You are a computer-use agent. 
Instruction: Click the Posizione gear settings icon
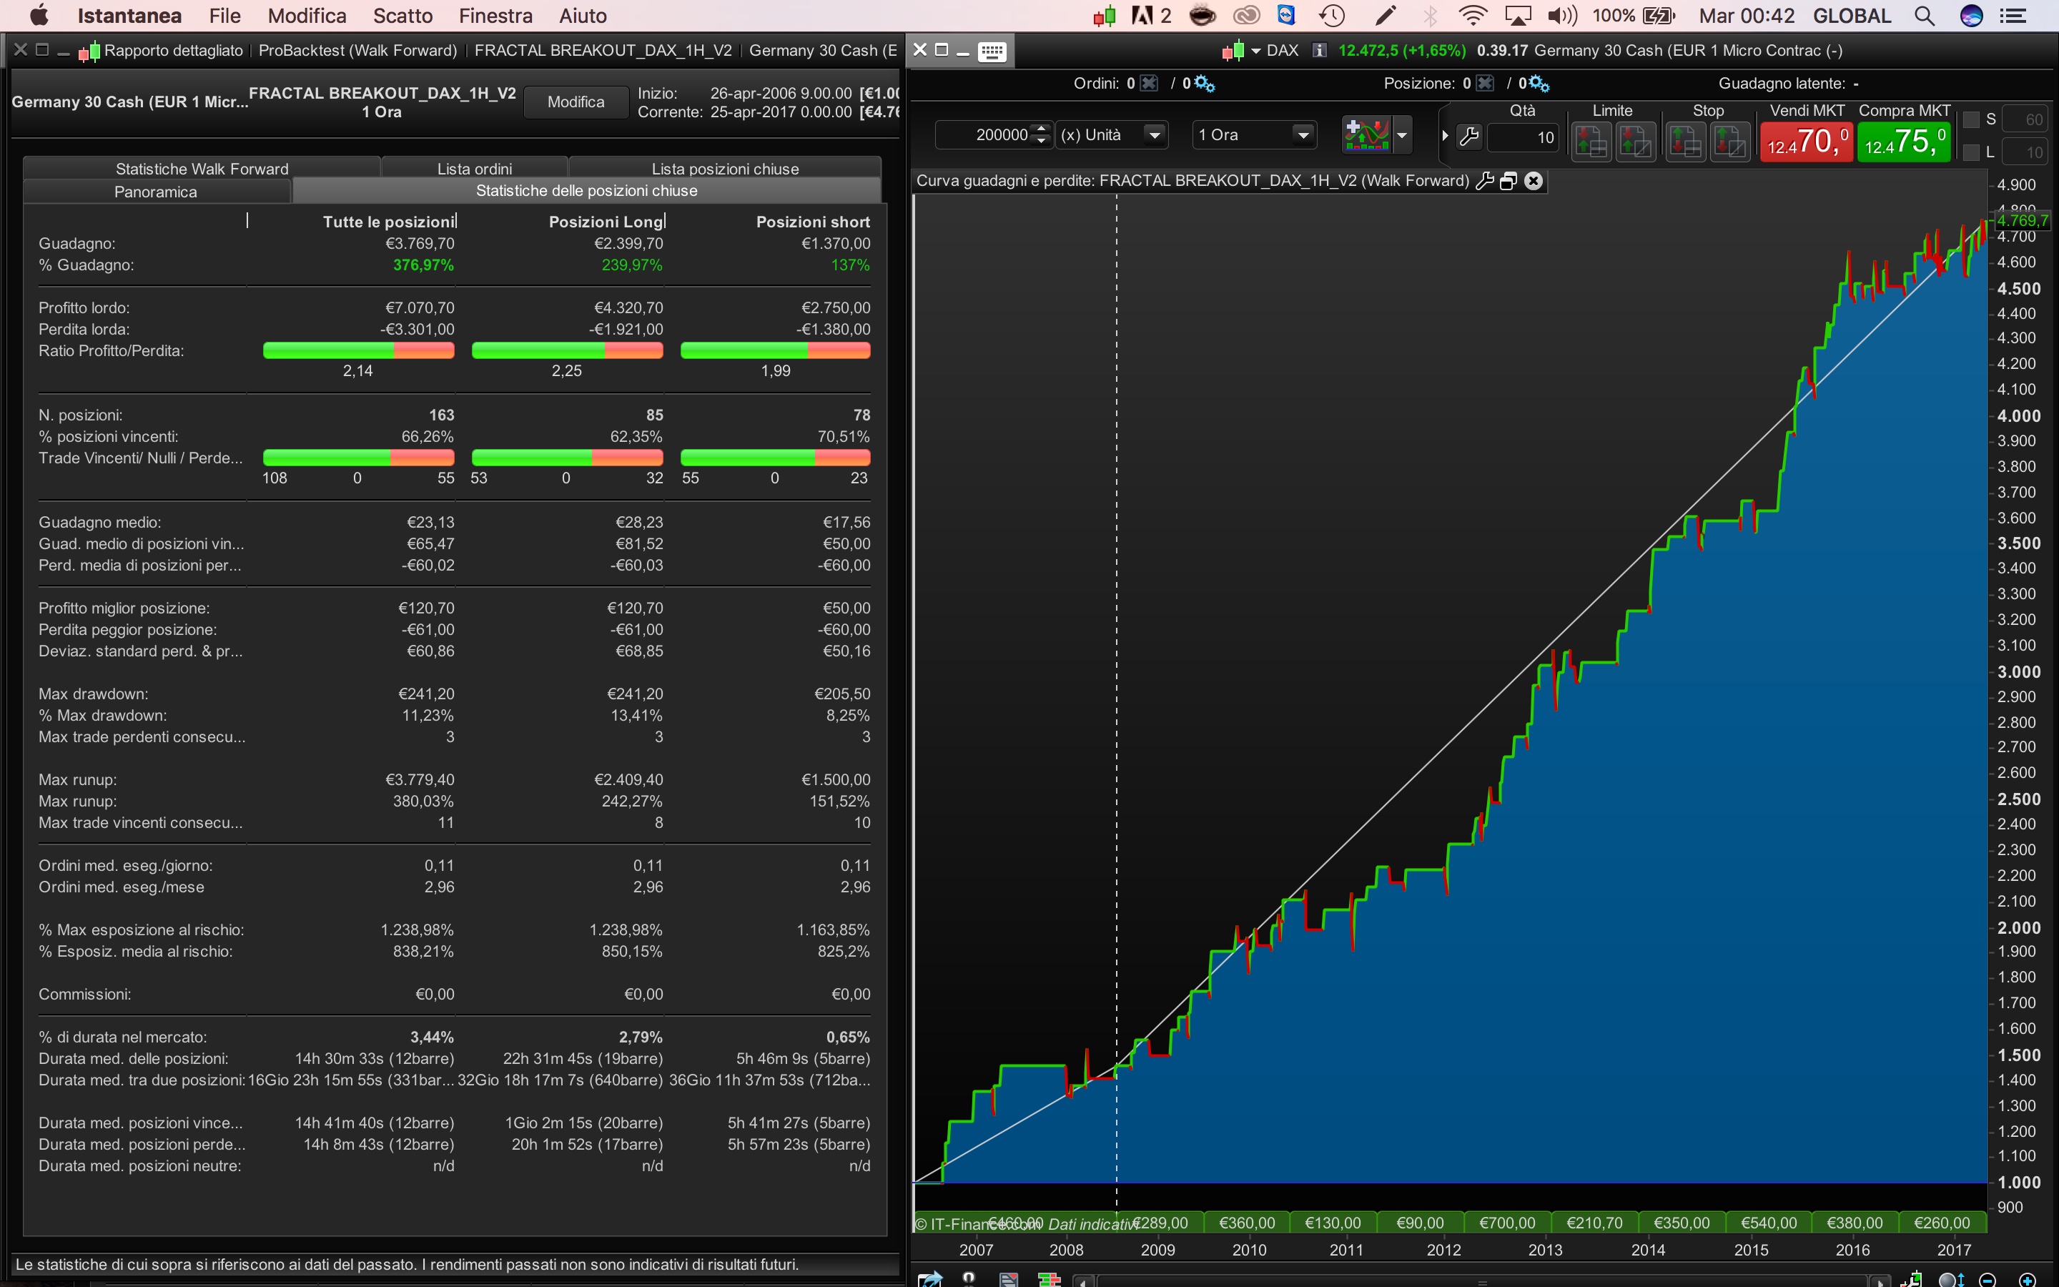coord(1539,84)
